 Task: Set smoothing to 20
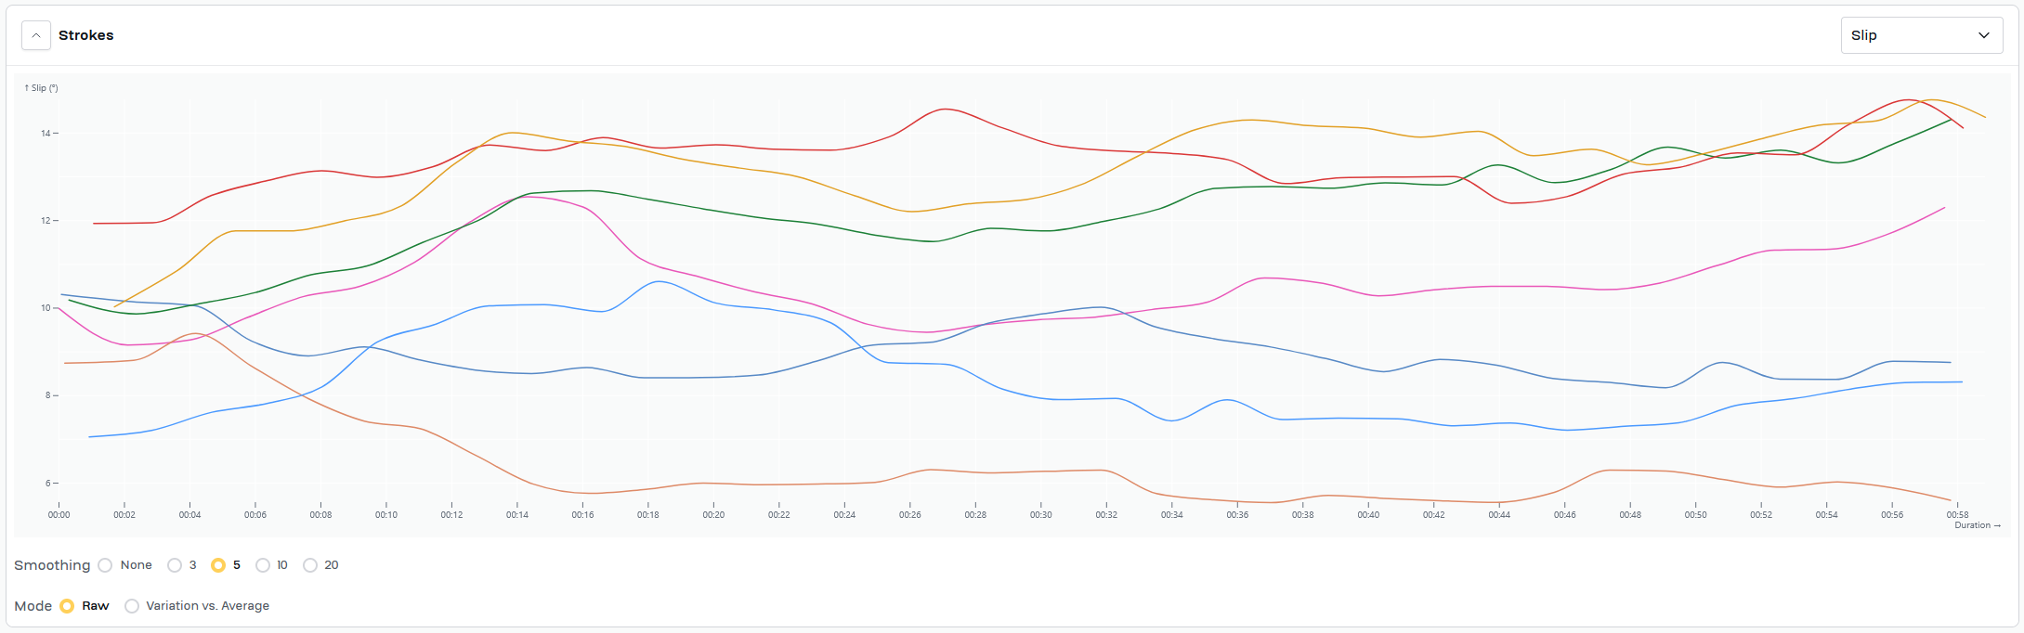point(310,565)
